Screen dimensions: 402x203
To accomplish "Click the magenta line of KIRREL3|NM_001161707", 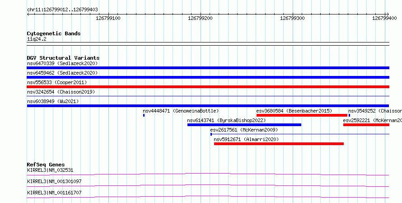I will click(208, 197).
